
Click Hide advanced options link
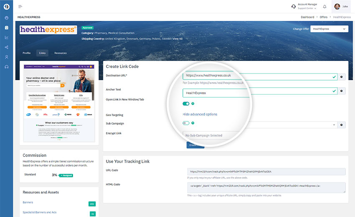(200, 114)
